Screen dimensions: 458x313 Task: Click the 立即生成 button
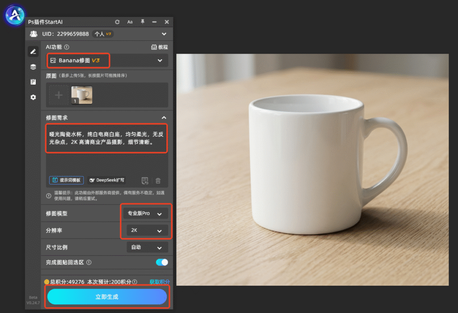click(x=107, y=296)
